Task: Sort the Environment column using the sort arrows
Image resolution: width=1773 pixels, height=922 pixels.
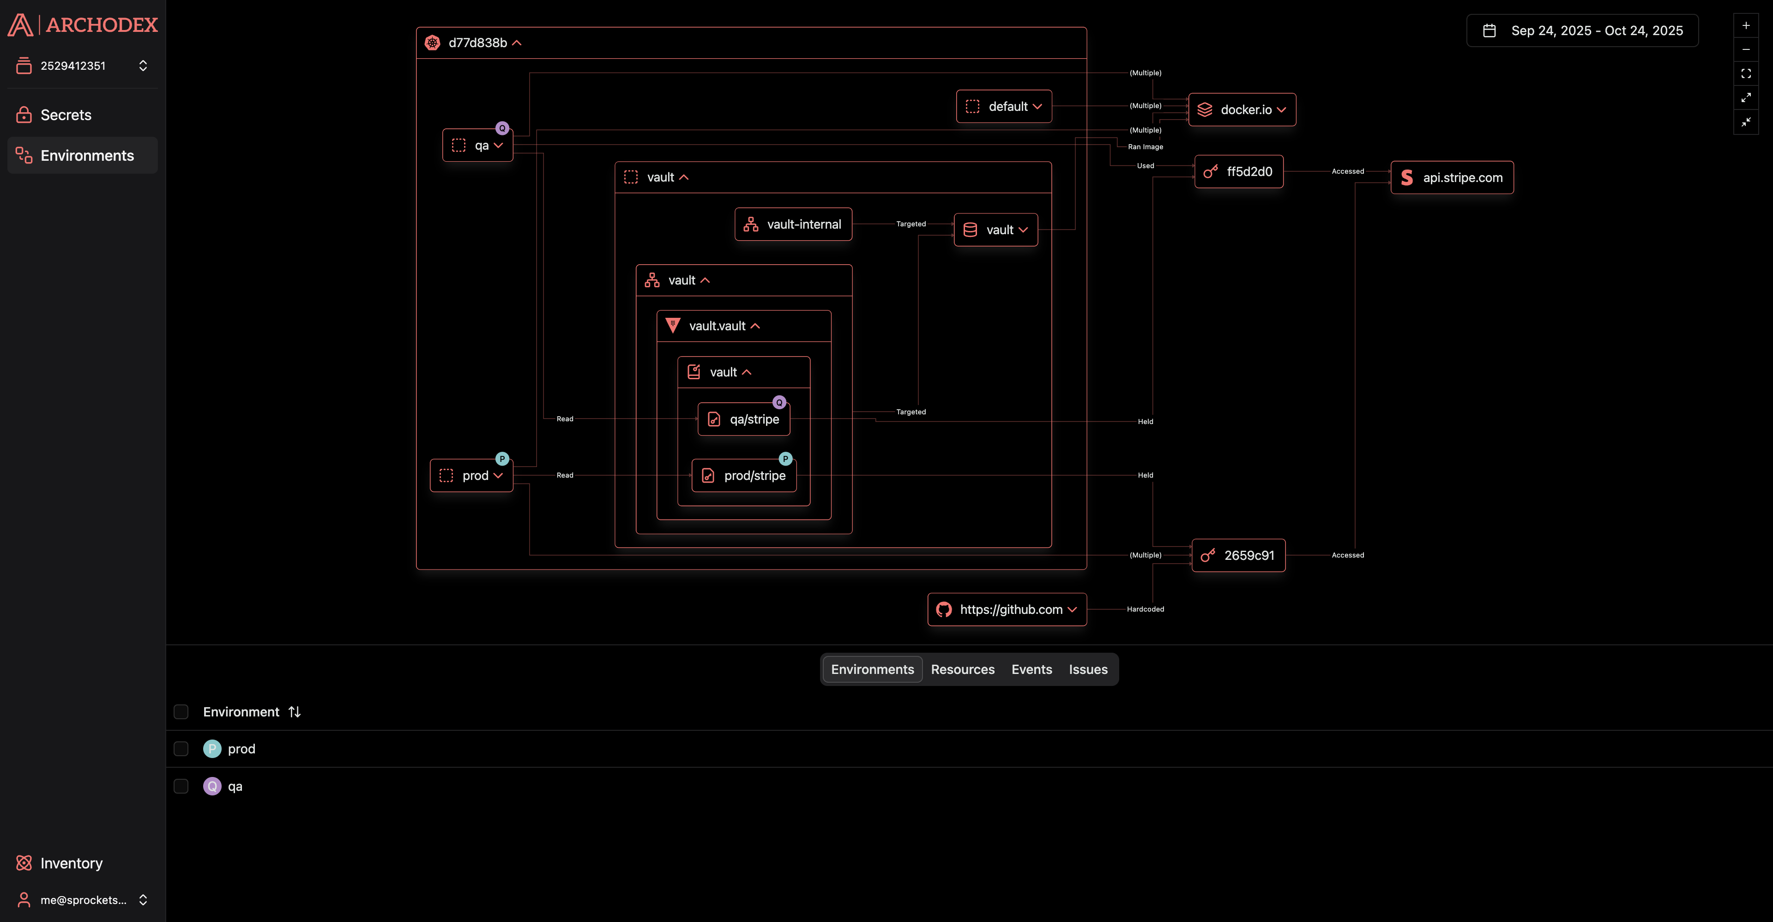Action: (x=295, y=711)
